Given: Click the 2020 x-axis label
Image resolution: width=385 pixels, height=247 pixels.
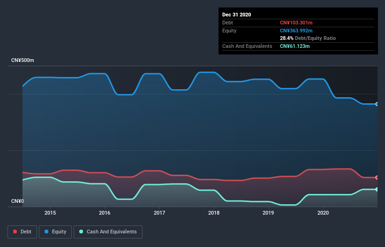Looking at the screenshot, I should 323,213.
